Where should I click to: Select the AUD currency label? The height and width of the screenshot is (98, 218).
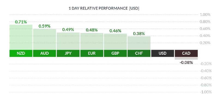(44, 53)
